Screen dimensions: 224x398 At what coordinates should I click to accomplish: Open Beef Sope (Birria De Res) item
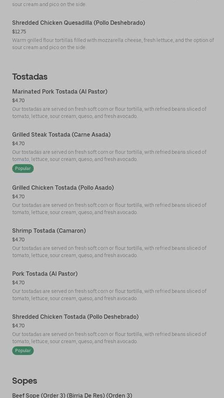coord(72,395)
